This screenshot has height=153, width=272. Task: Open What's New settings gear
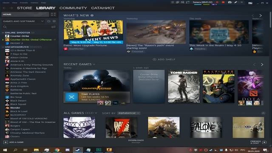click(x=92, y=15)
